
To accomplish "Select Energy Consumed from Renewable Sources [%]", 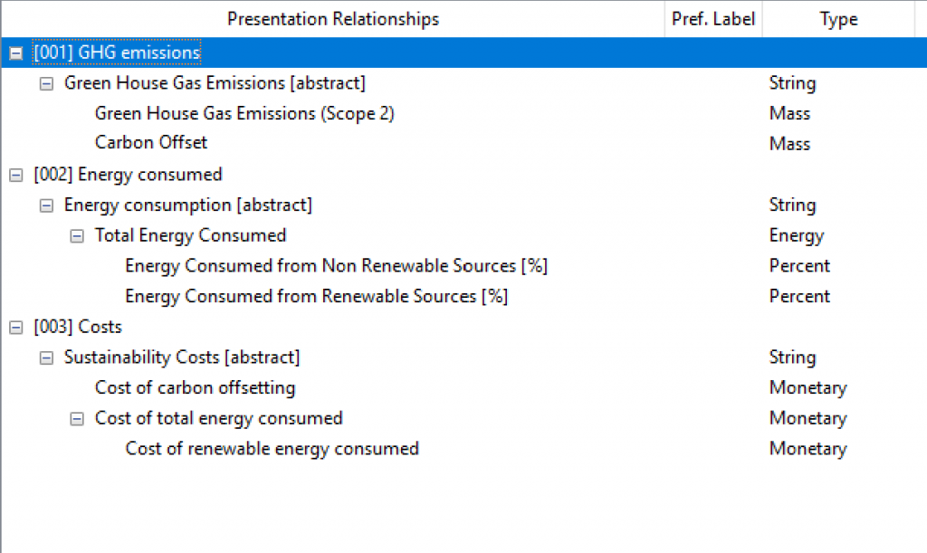I will pyautogui.click(x=316, y=296).
